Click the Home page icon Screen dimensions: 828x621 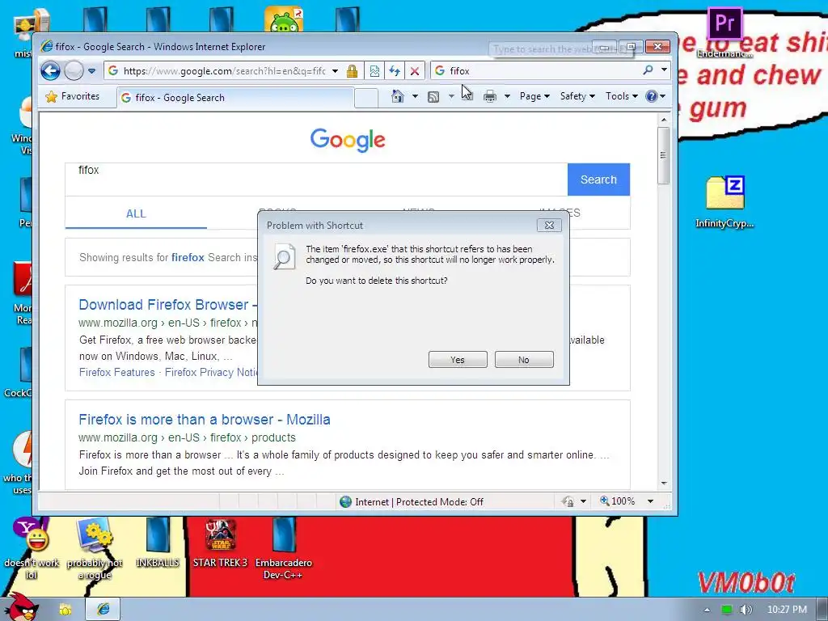(398, 96)
